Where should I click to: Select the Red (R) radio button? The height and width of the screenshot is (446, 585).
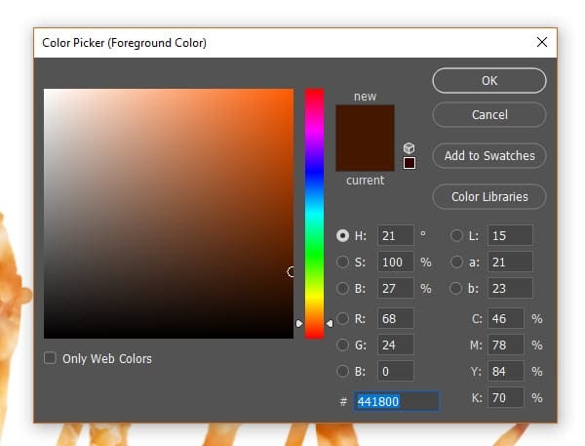(342, 317)
